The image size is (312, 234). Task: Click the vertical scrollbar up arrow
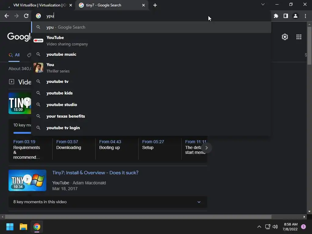pos(309,24)
